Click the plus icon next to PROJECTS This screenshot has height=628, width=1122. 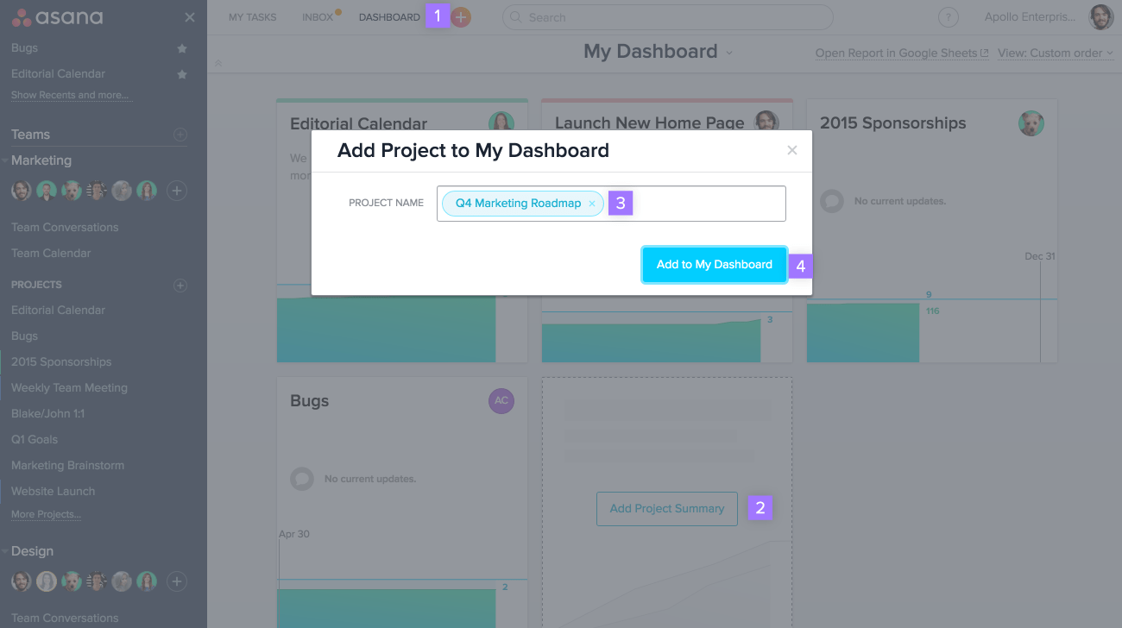coord(180,285)
